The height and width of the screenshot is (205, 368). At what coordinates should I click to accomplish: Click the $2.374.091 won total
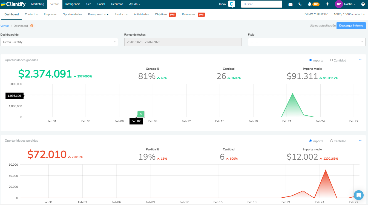(x=45, y=74)
